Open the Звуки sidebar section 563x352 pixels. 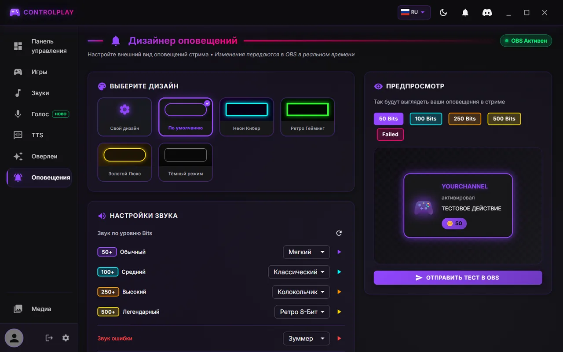pos(39,93)
